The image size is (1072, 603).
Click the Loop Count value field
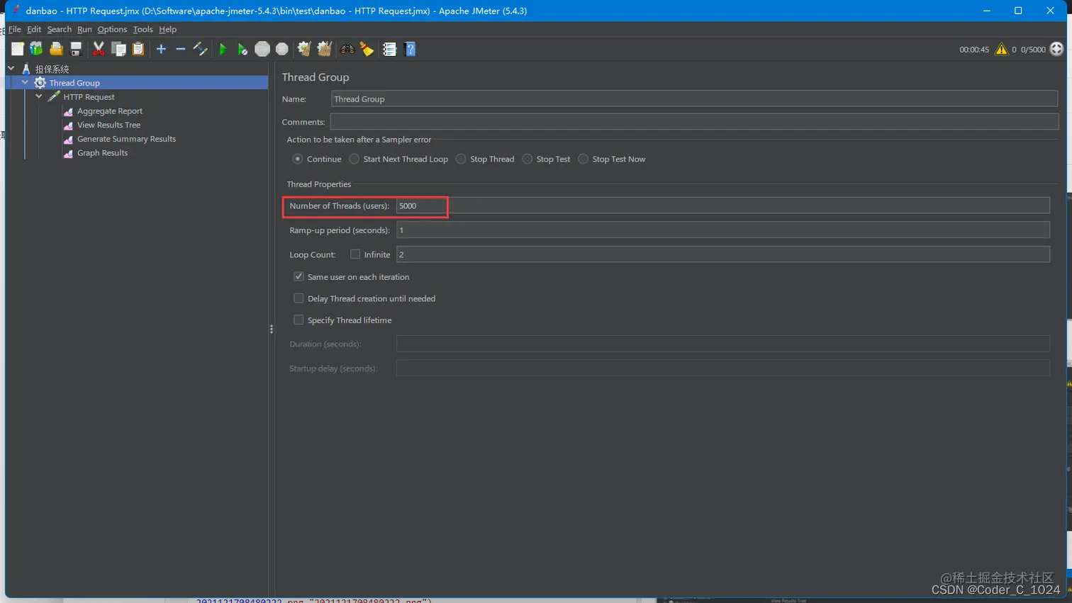[722, 254]
